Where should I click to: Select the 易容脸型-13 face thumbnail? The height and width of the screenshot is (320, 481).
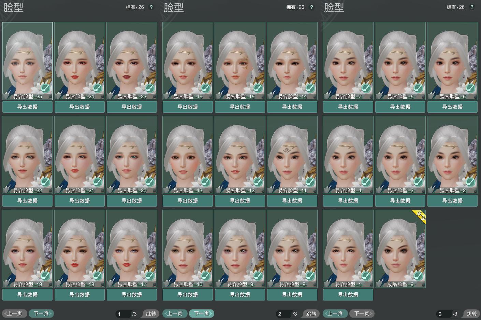tap(188, 155)
